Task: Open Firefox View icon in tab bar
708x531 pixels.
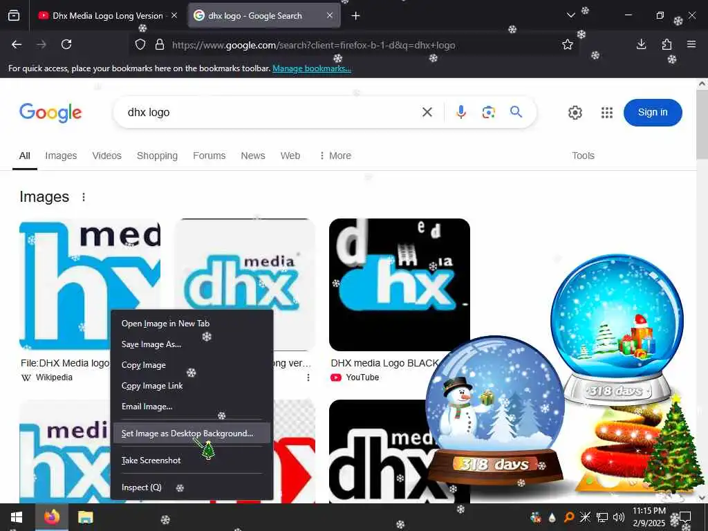Action: click(x=14, y=16)
